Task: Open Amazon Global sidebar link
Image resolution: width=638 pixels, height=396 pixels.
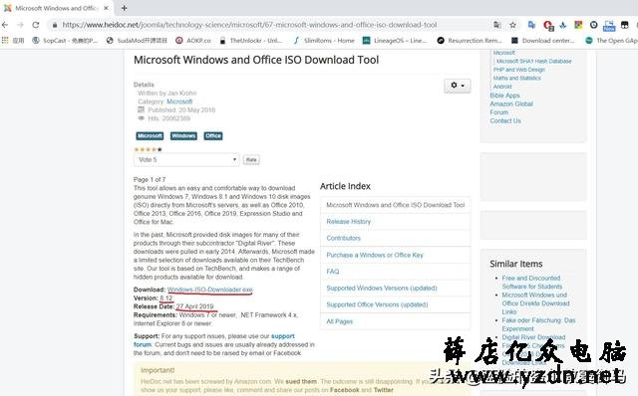Action: pos(511,103)
